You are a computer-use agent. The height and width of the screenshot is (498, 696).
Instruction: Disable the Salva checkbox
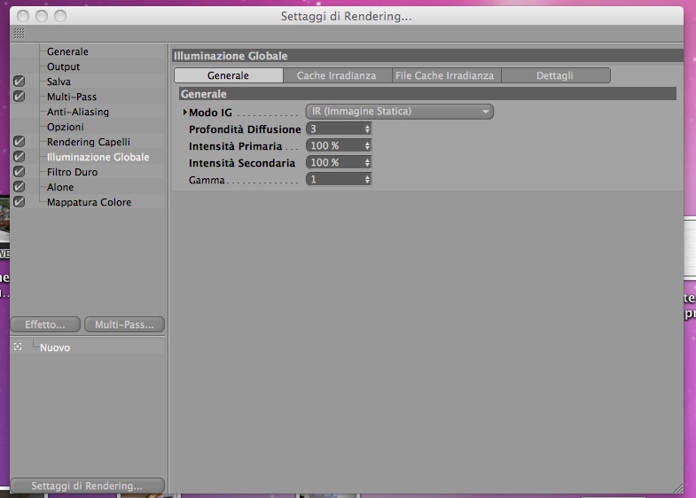point(20,82)
